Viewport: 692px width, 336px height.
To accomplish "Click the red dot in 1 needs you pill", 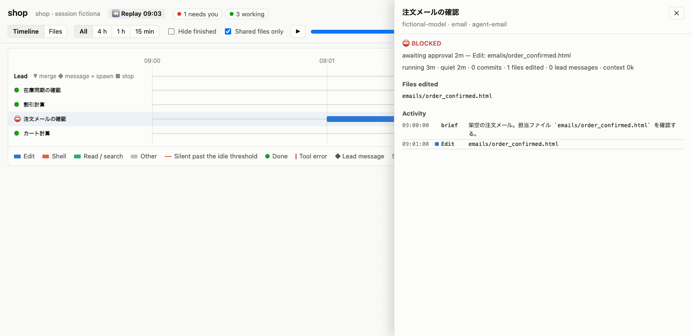I will coord(179,14).
